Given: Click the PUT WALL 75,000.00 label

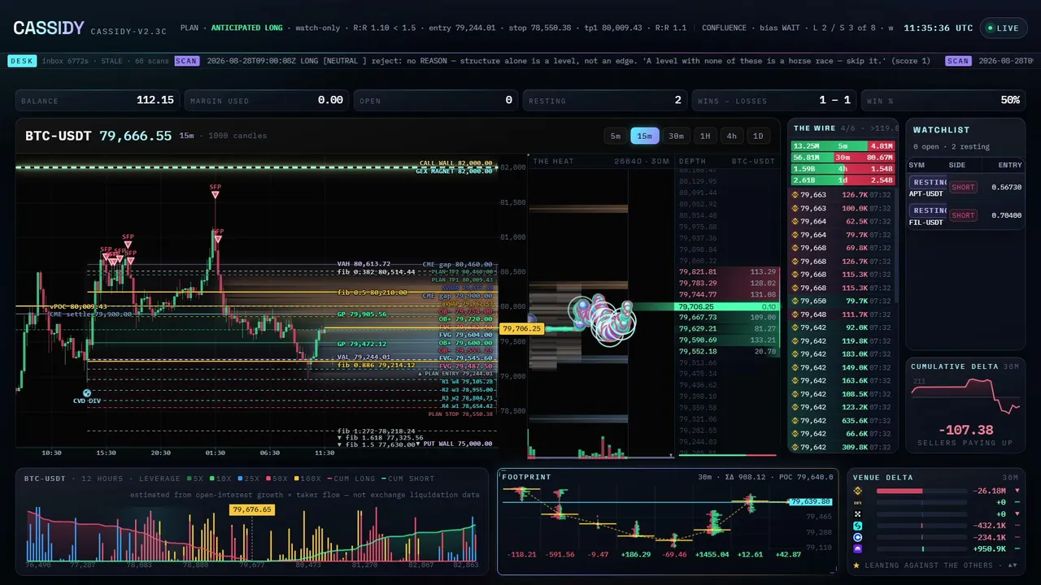Looking at the screenshot, I should tap(454, 444).
